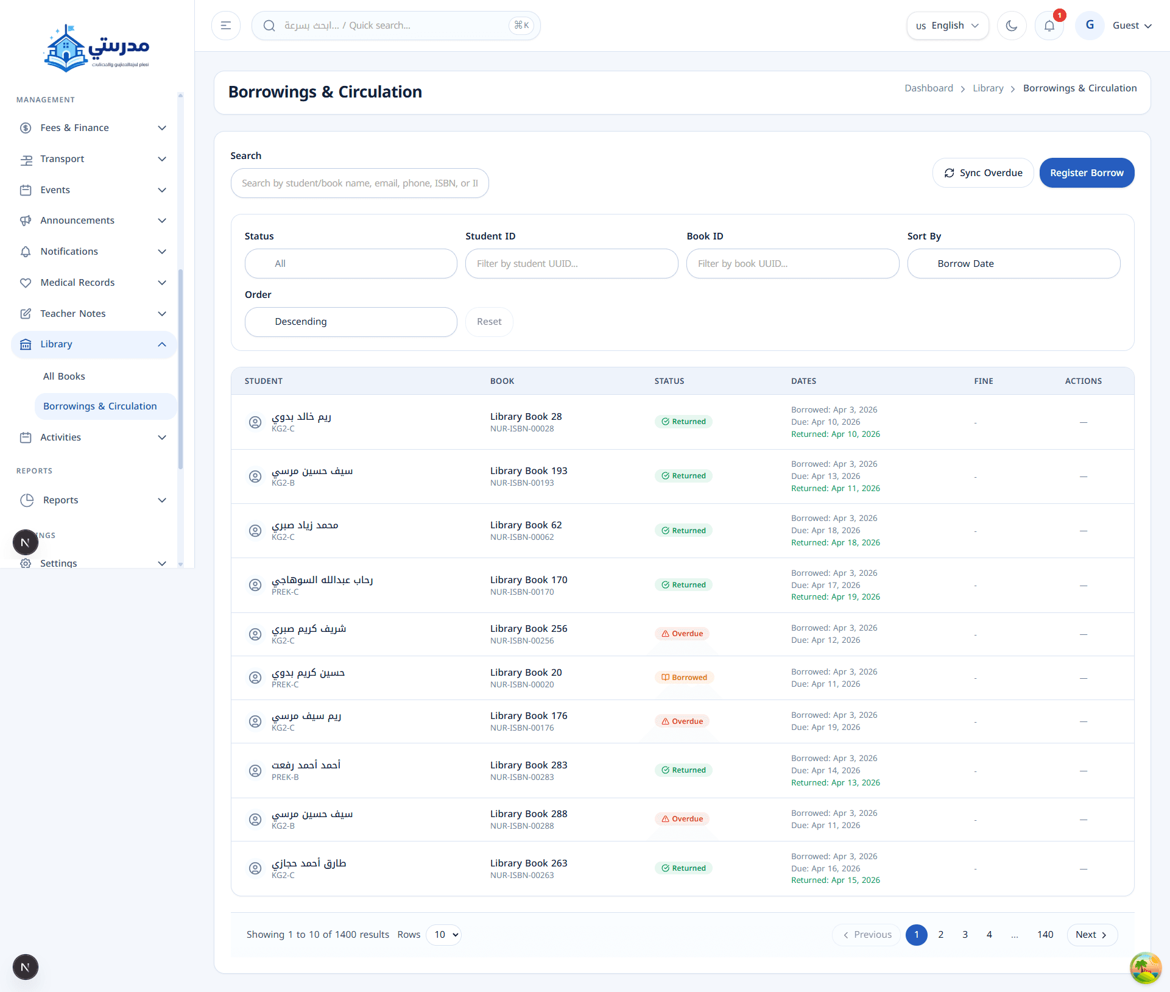Image resolution: width=1170 pixels, height=992 pixels.
Task: Click avatar icon for حسين كريم بدوي
Action: [255, 678]
